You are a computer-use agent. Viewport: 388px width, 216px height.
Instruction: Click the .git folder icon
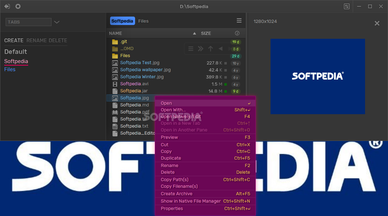tap(115, 42)
